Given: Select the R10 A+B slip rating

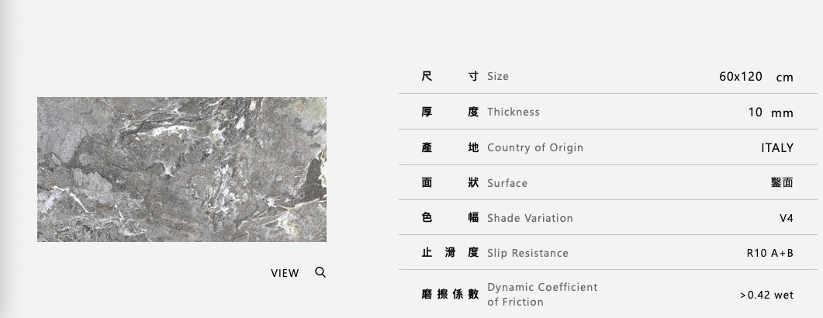Looking at the screenshot, I should pos(769,253).
